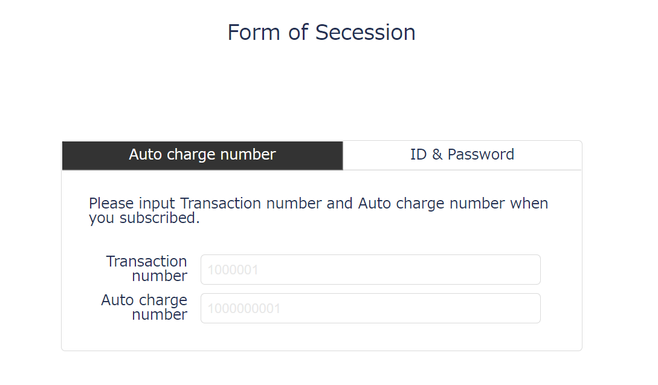This screenshot has width=658, height=385.
Task: Open the ID & Password login option
Action: 462,155
